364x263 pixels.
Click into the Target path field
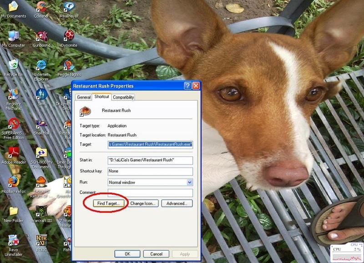point(150,144)
